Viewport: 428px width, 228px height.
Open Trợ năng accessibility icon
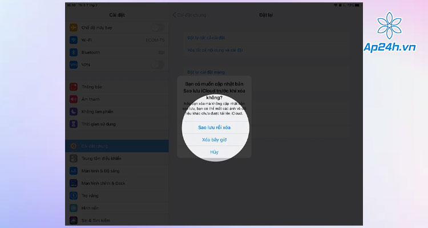pyautogui.click(x=74, y=196)
